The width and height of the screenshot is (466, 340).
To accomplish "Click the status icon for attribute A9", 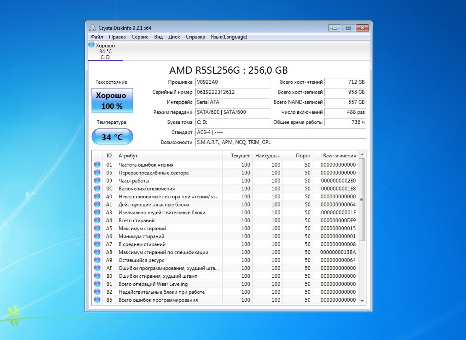I will [x=97, y=260].
